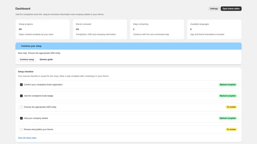Click the Marked complete badge for complaints book badge

click(228, 96)
